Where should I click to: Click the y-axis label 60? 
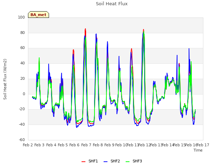coord(22,48)
